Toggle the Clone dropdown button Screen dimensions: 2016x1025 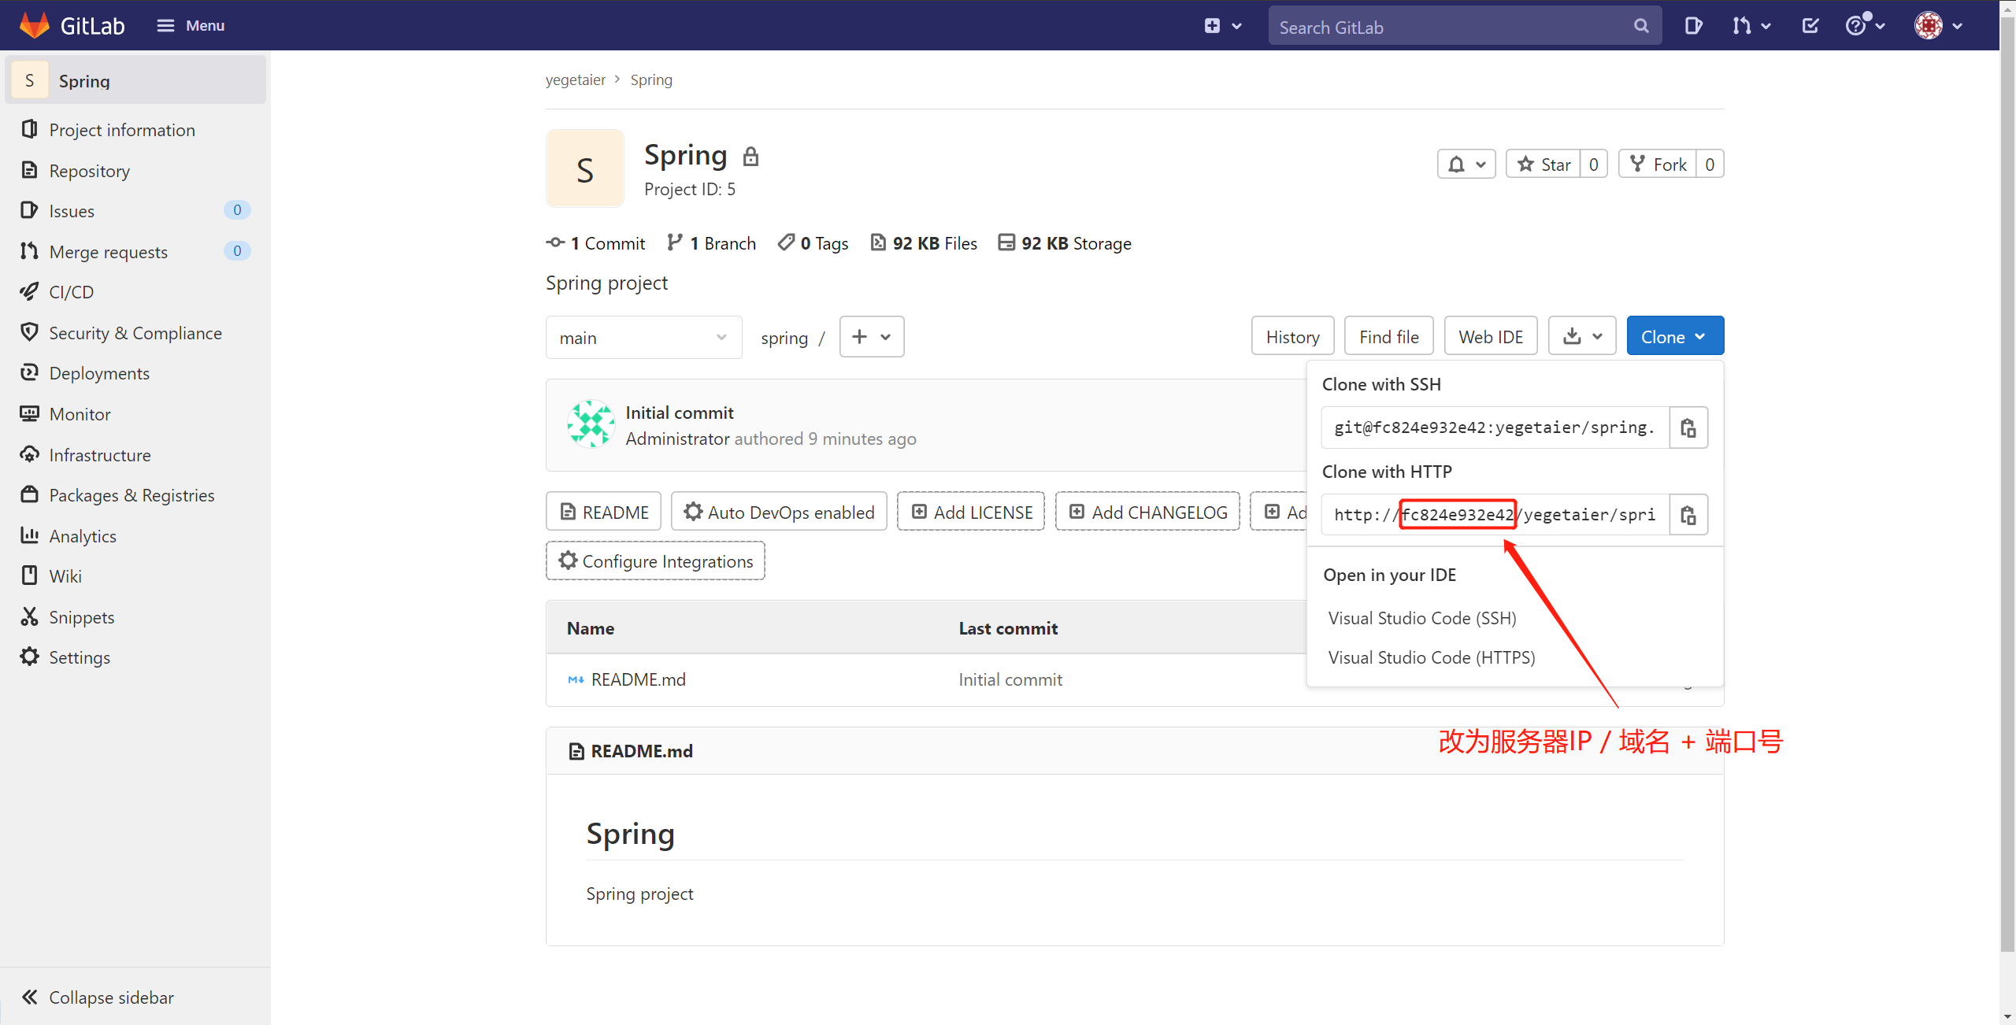pyautogui.click(x=1674, y=337)
